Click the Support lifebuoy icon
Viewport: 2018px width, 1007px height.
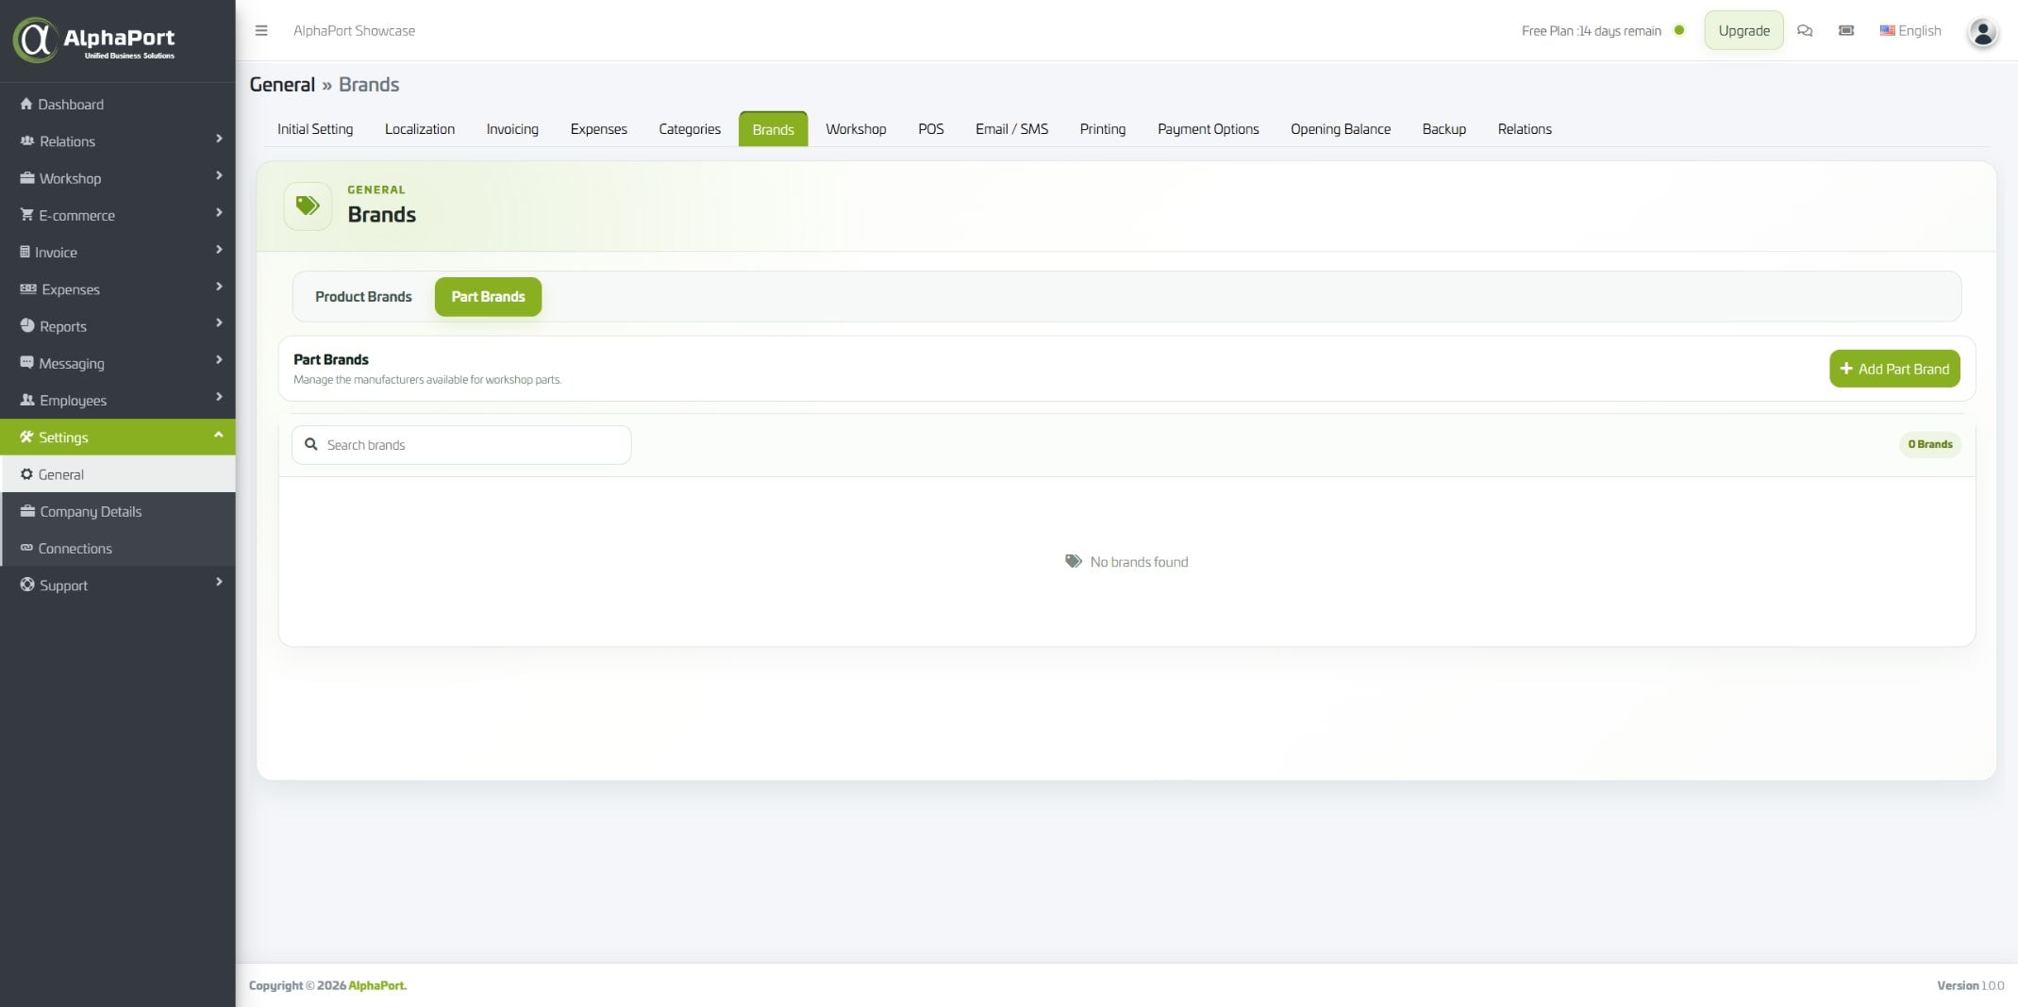[x=27, y=585]
